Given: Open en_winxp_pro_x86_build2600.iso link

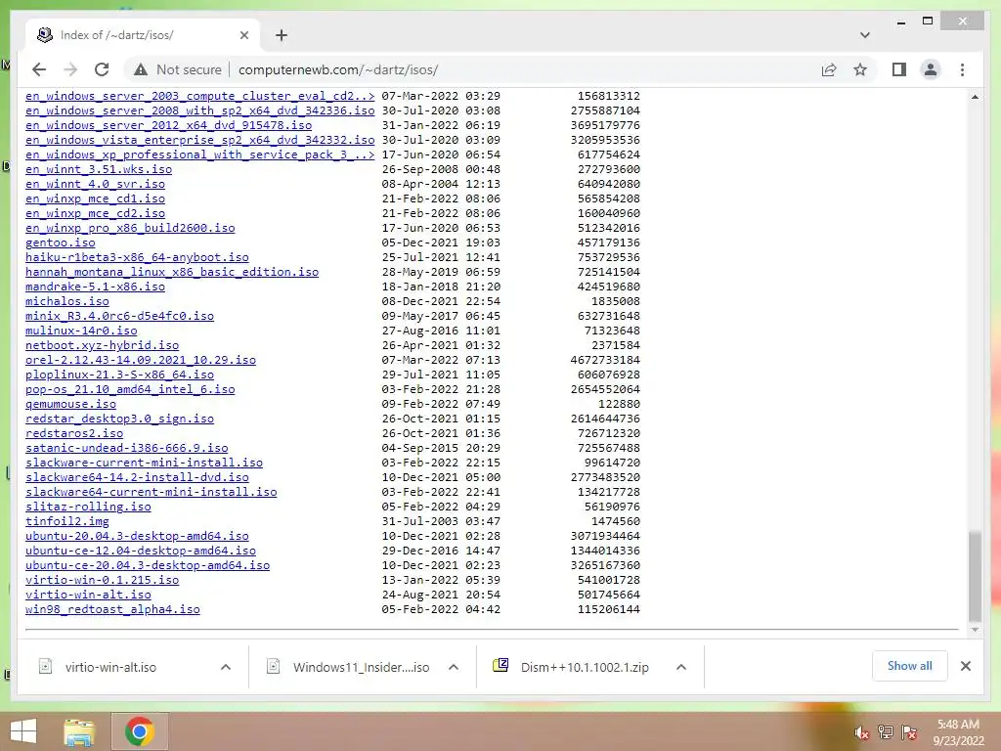Looking at the screenshot, I should (x=130, y=228).
